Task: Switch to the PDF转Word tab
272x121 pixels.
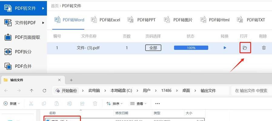Action: point(69,20)
